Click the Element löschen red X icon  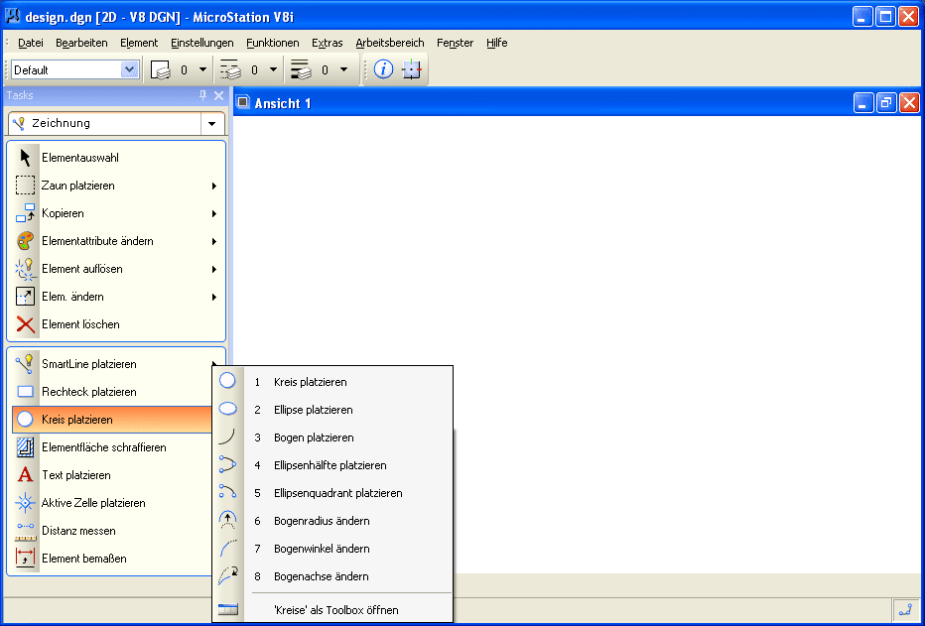click(26, 324)
